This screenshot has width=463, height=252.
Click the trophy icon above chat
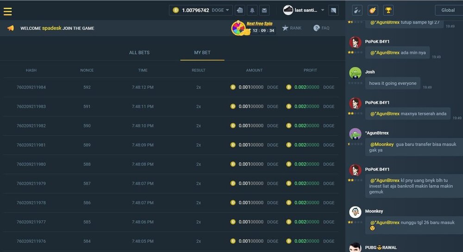(x=388, y=10)
